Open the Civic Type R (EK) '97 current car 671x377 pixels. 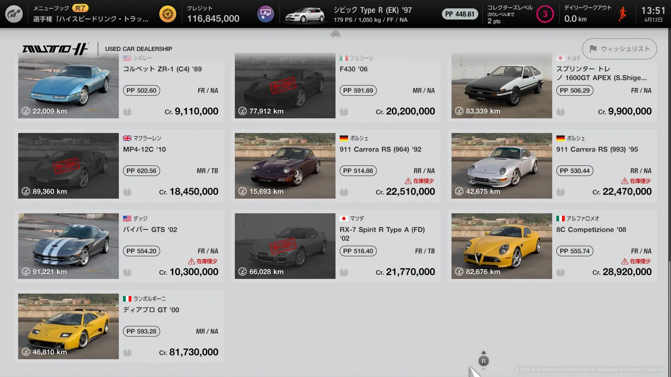point(348,14)
